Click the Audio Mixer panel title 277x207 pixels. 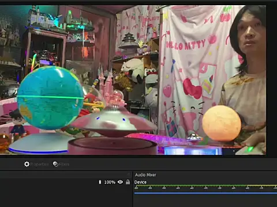(145, 175)
